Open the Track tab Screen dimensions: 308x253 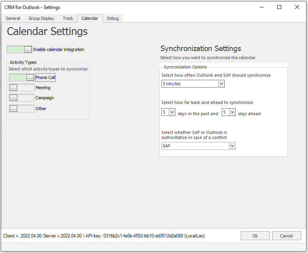pyautogui.click(x=68, y=18)
